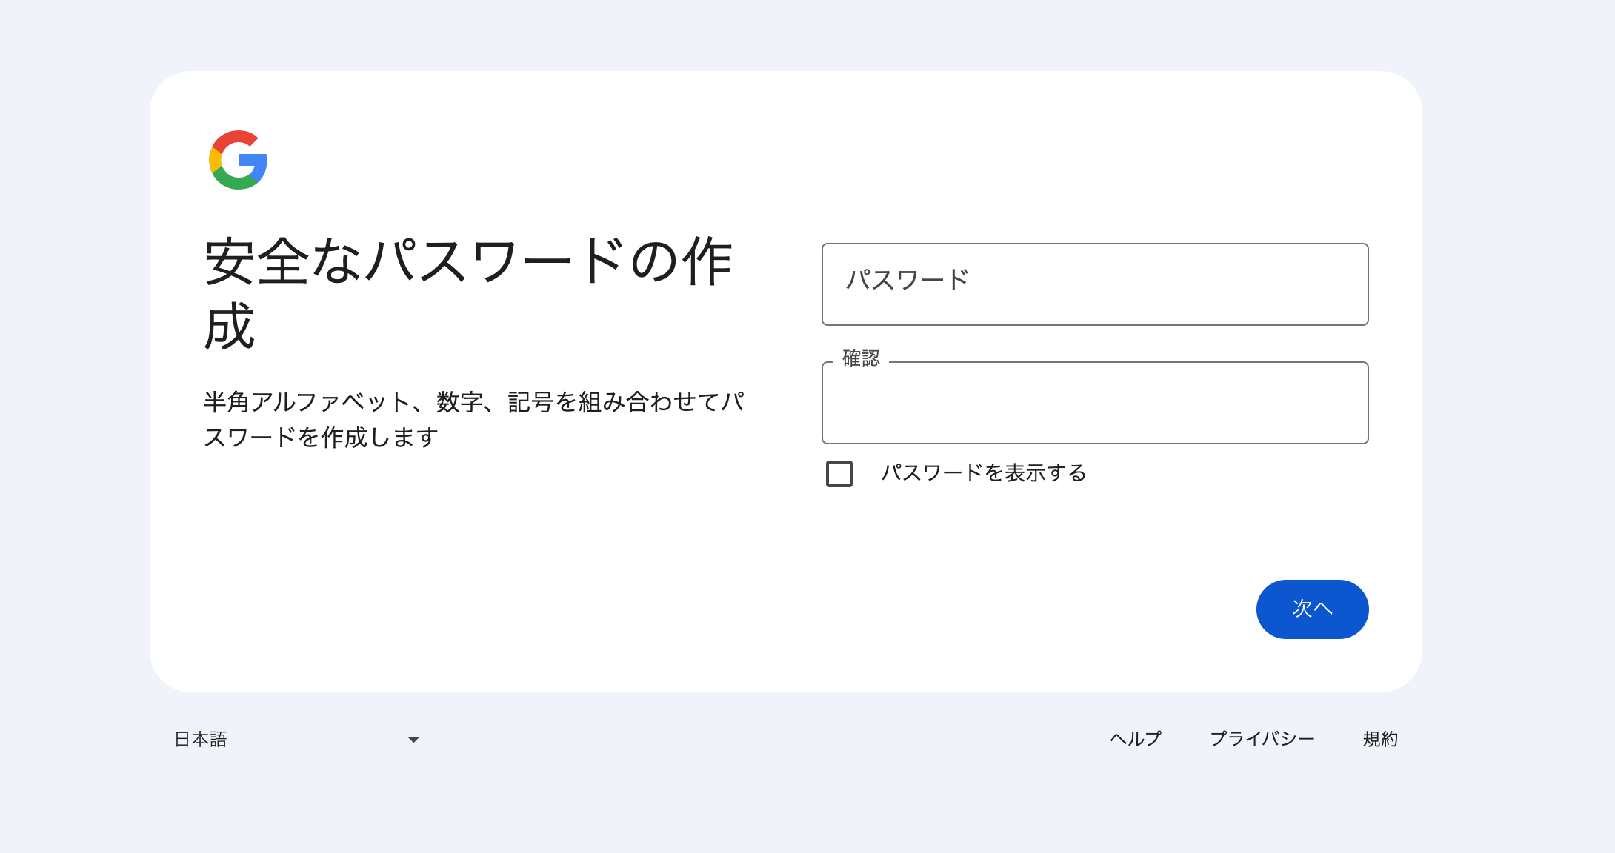Focus the パスワード input field
Screen dimensions: 1615x853
(1094, 284)
